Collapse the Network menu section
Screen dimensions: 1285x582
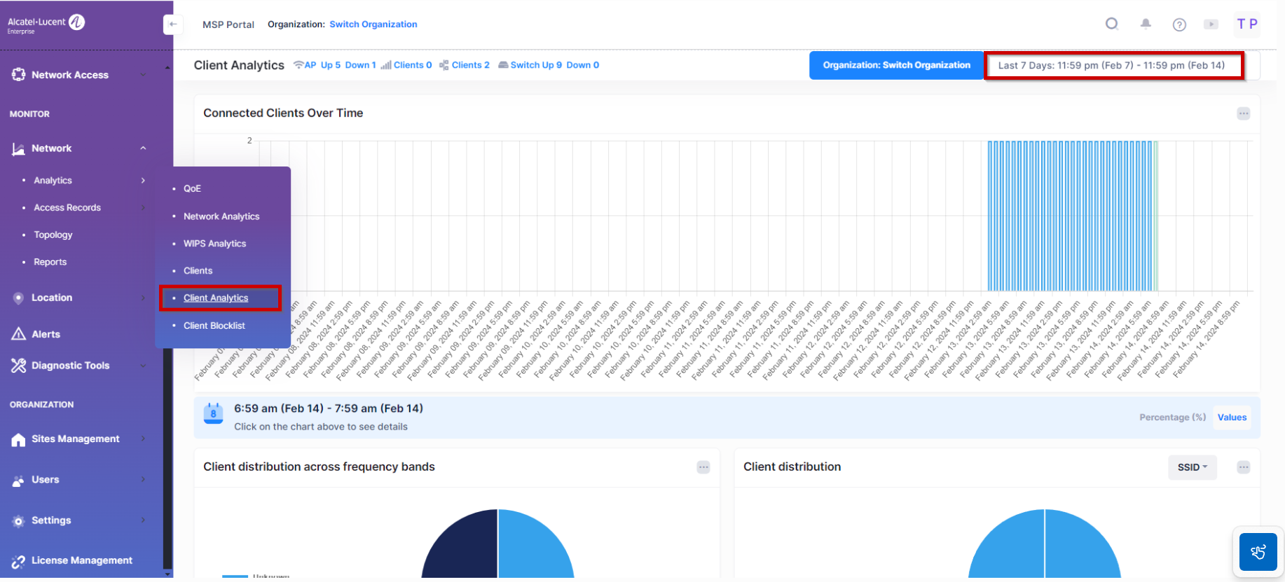click(143, 148)
